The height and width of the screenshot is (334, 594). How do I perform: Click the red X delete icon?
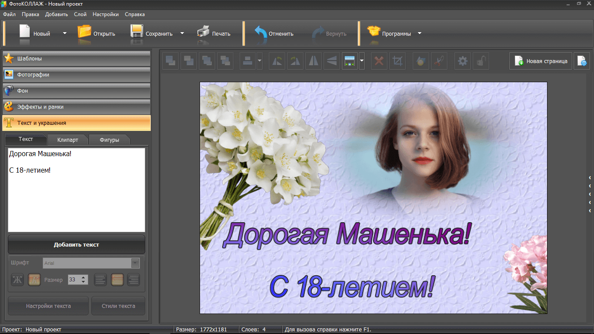379,61
